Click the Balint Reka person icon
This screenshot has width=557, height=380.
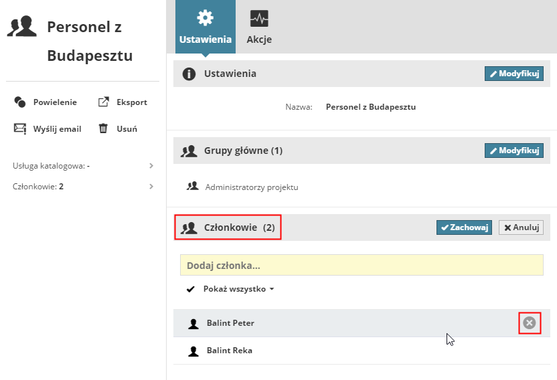193,351
